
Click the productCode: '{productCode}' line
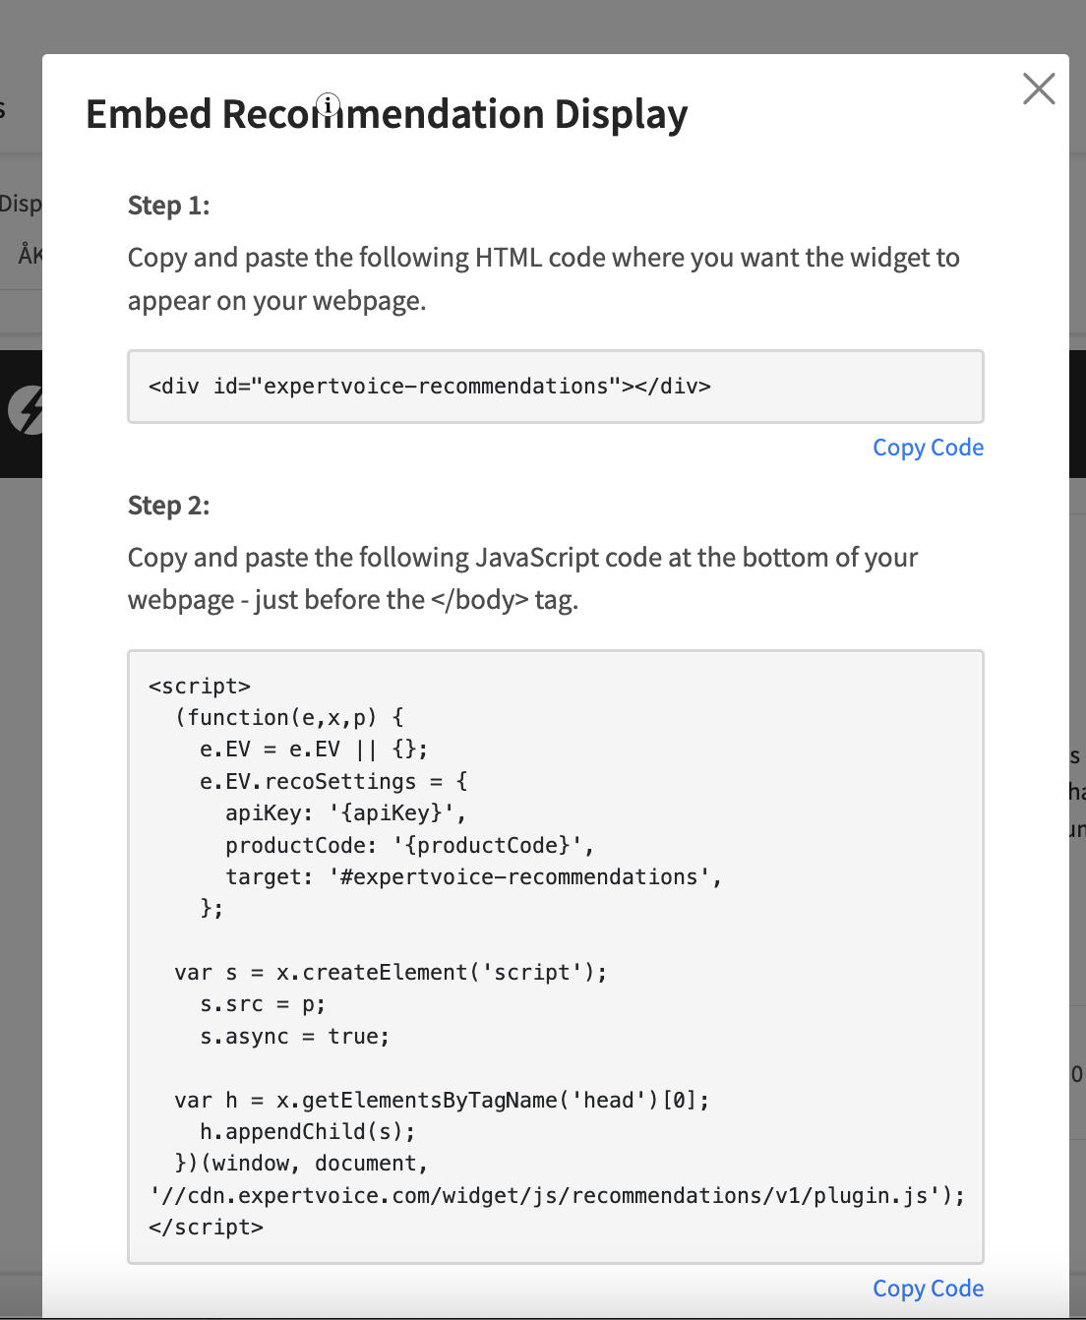(x=409, y=846)
